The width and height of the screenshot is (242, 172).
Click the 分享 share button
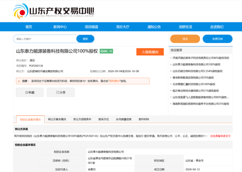tap(61, 92)
